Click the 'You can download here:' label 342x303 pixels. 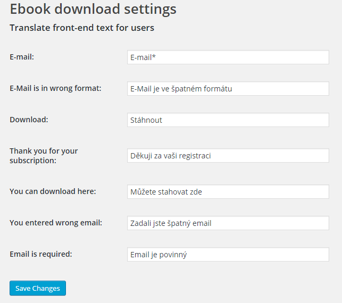53,191
